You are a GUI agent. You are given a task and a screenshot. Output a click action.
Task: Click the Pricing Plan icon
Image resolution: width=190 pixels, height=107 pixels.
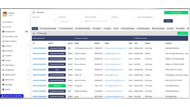pos(3,51)
